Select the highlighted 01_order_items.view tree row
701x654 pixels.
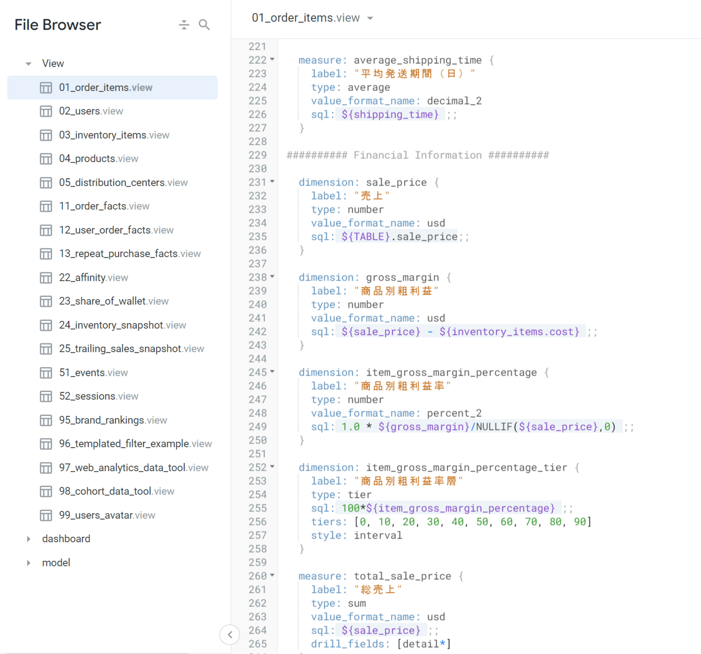[x=113, y=87]
